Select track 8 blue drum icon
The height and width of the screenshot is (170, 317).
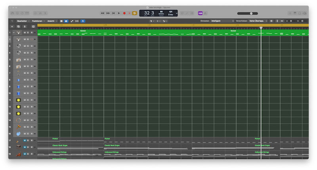point(18,80)
